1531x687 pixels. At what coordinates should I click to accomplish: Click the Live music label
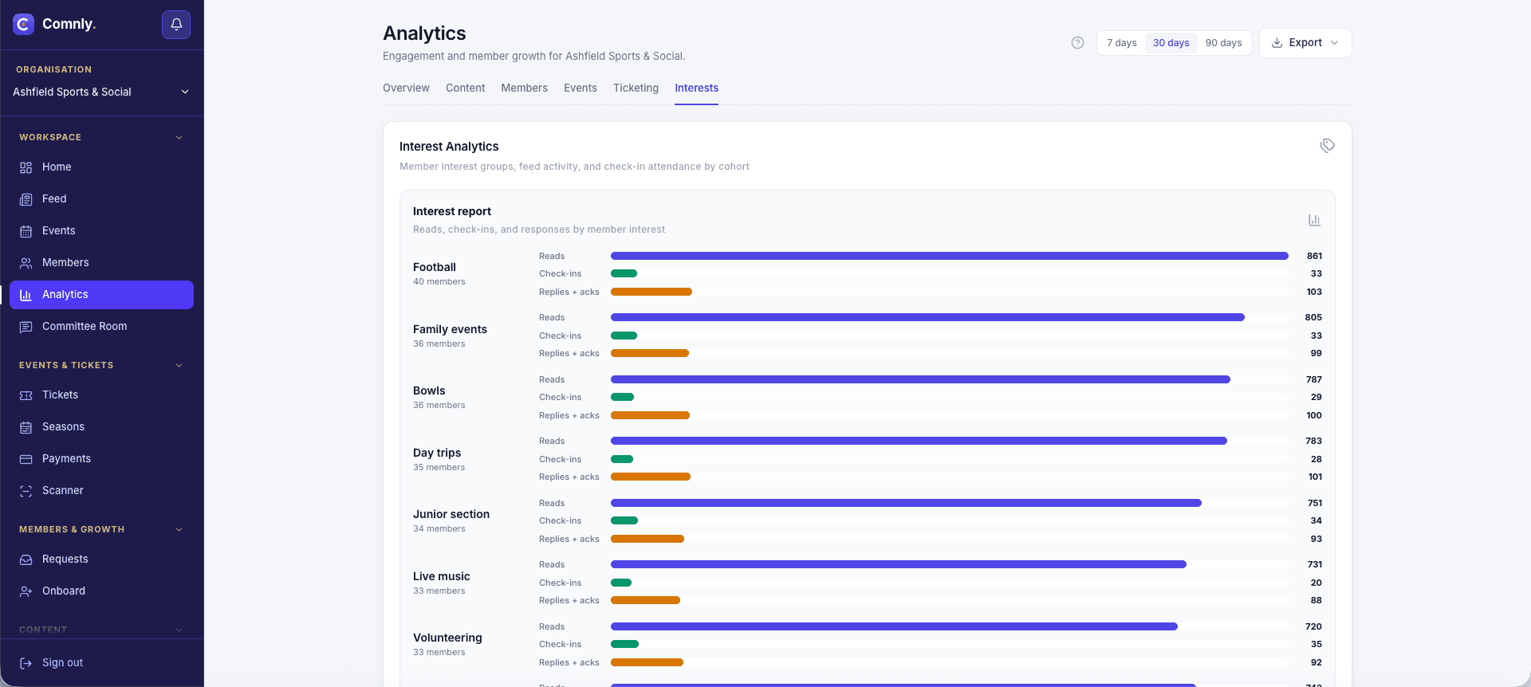[441, 576]
